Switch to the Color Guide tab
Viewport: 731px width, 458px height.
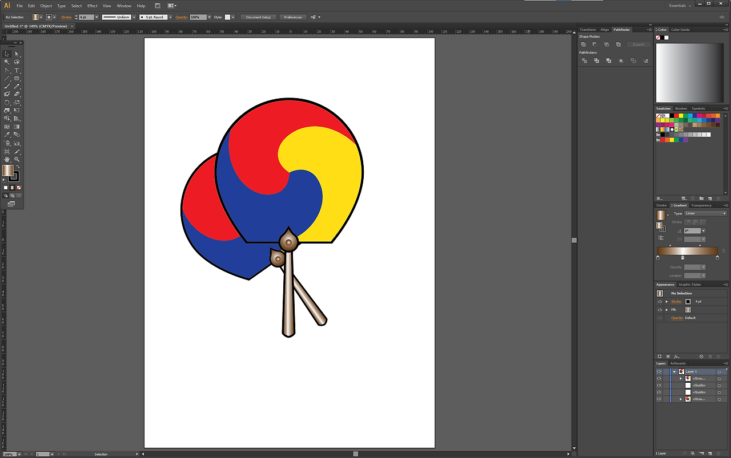click(x=680, y=30)
